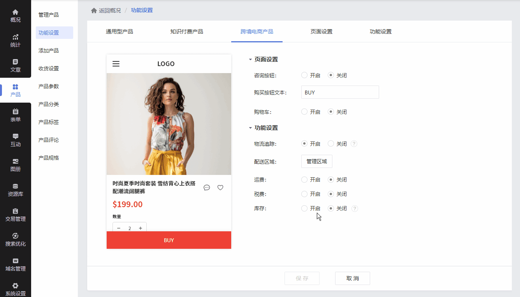Open 产品标签 in the submenu
Image resolution: width=520 pixels, height=297 pixels.
click(49, 122)
